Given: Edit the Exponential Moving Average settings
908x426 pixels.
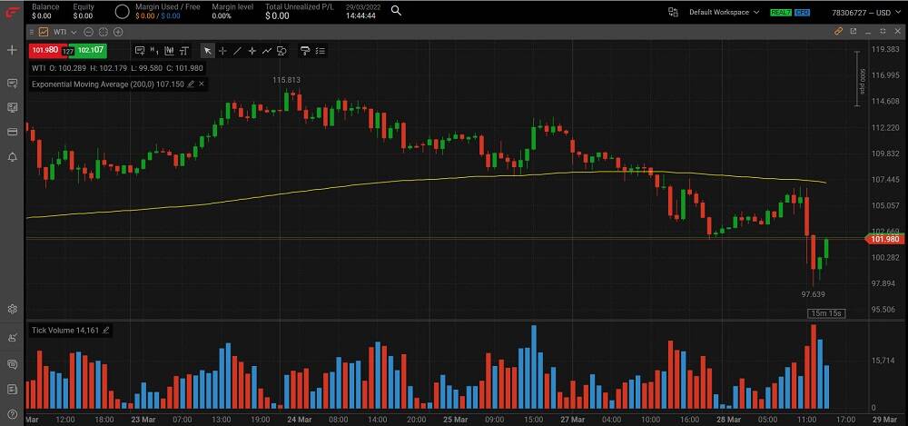Looking at the screenshot, I should tap(191, 84).
